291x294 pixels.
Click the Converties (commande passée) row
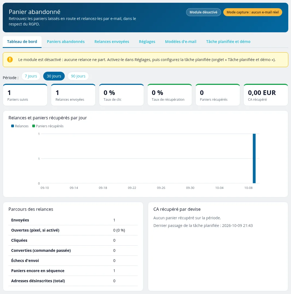pos(73,250)
